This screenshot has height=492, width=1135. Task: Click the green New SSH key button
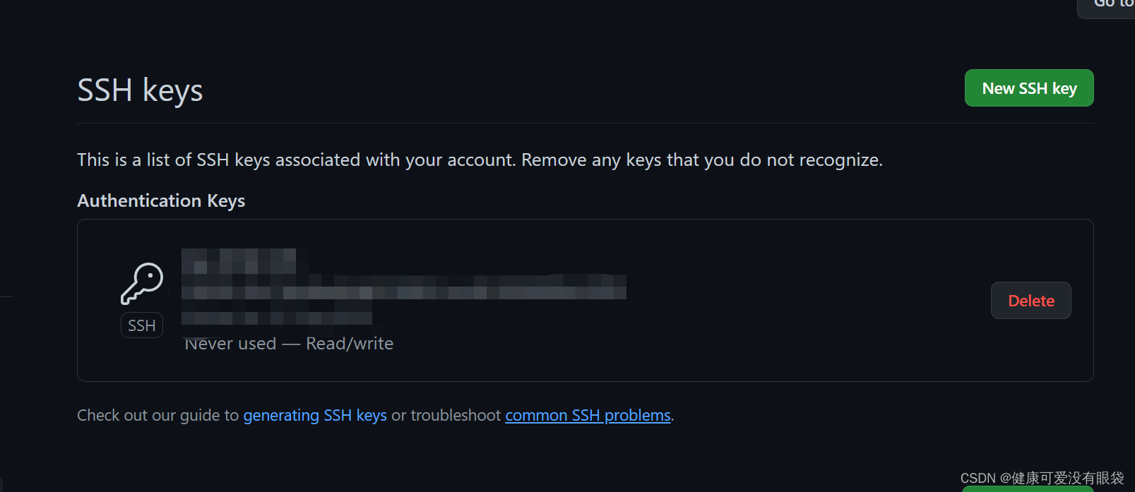[1029, 88]
